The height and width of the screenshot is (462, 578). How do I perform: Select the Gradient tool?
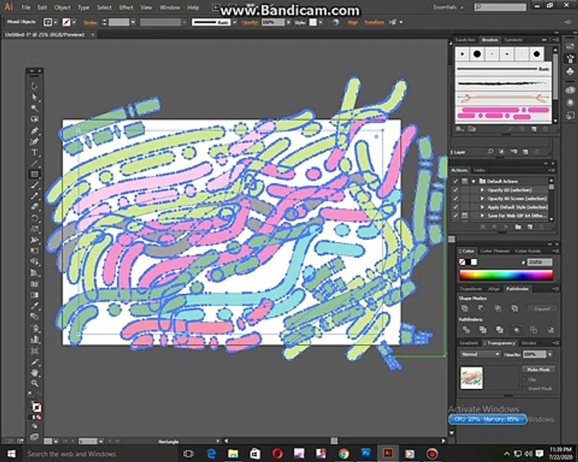coord(34,295)
